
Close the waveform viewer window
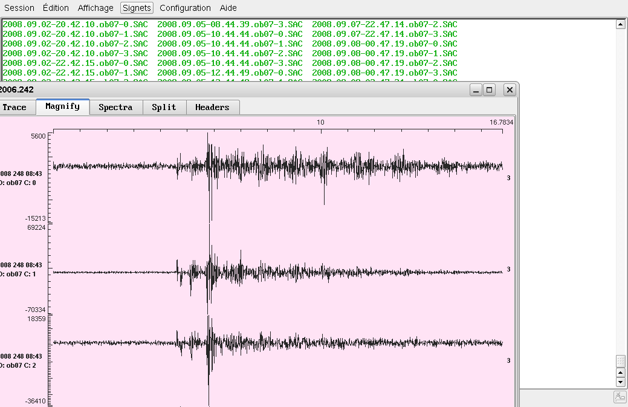(510, 90)
